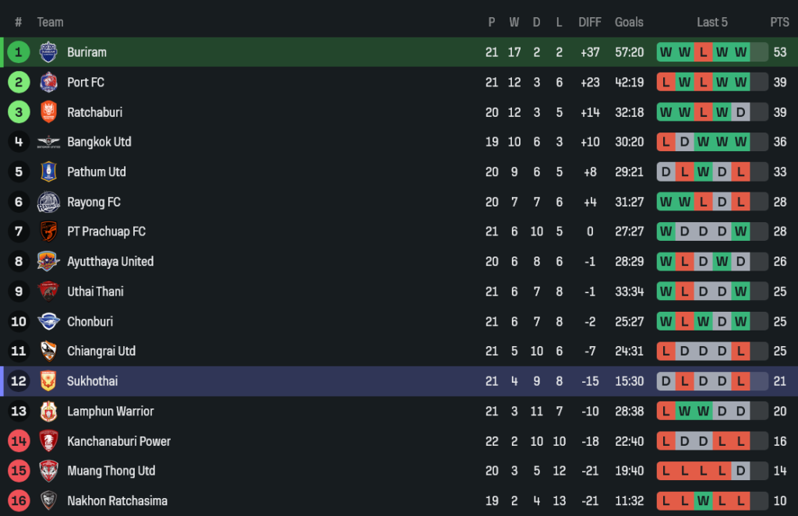Sort standings by DIFF column header
This screenshot has height=516, width=798.
pos(590,22)
